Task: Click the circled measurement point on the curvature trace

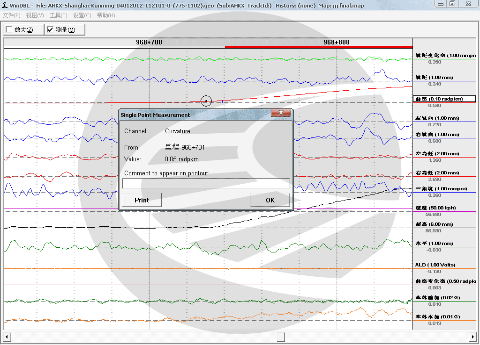Action: (x=206, y=101)
